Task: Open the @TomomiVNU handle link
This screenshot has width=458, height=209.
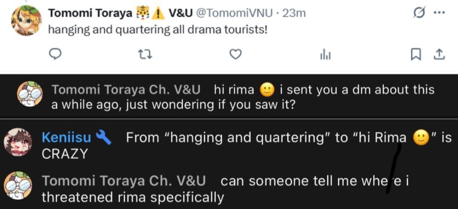Action: [x=231, y=13]
